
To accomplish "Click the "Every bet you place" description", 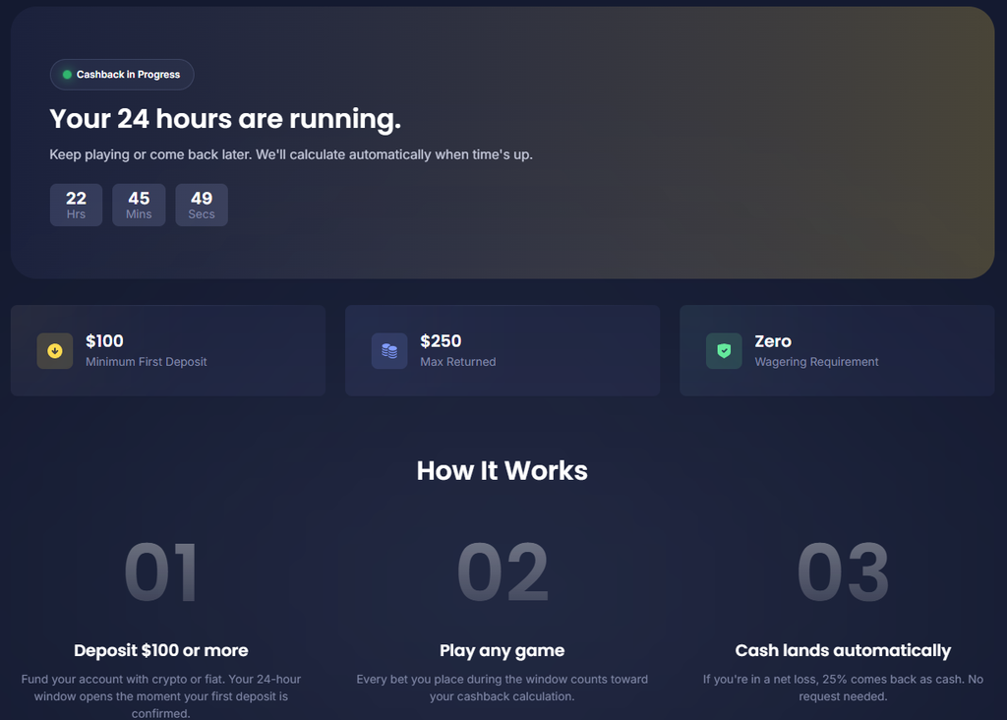I will (503, 688).
